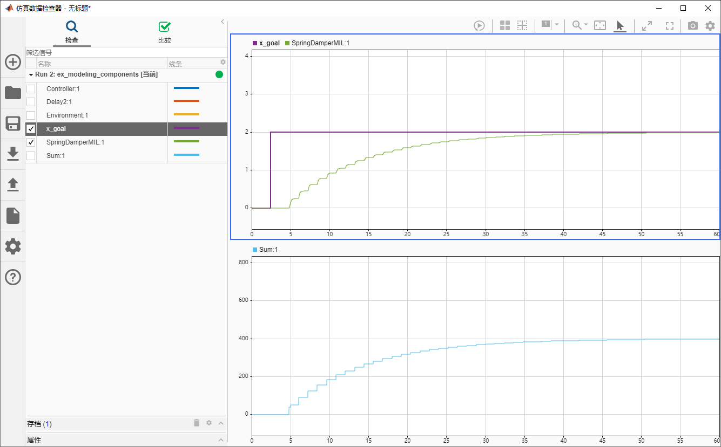The height and width of the screenshot is (447, 721).
Task: Click the 筛选信号 filter signals field
Action: 126,53
